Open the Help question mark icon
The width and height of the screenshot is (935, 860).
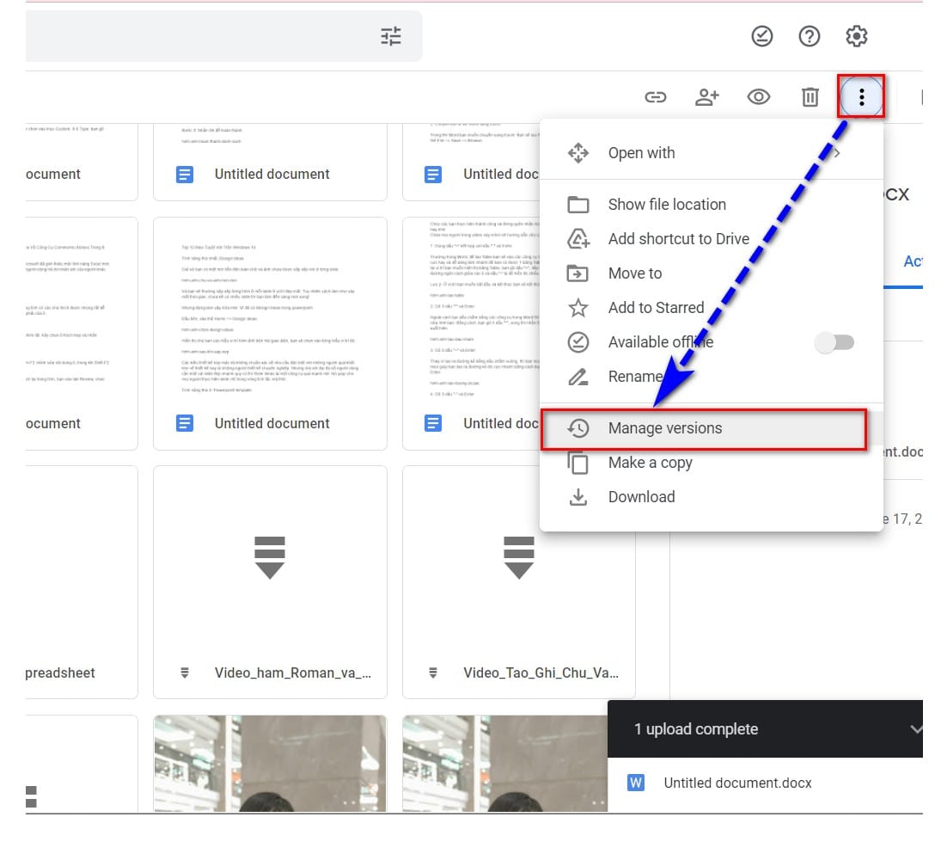(x=809, y=36)
